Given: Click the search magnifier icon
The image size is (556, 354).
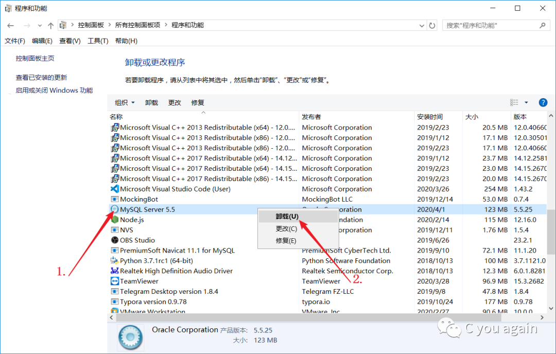Looking at the screenshot, I should 543,26.
